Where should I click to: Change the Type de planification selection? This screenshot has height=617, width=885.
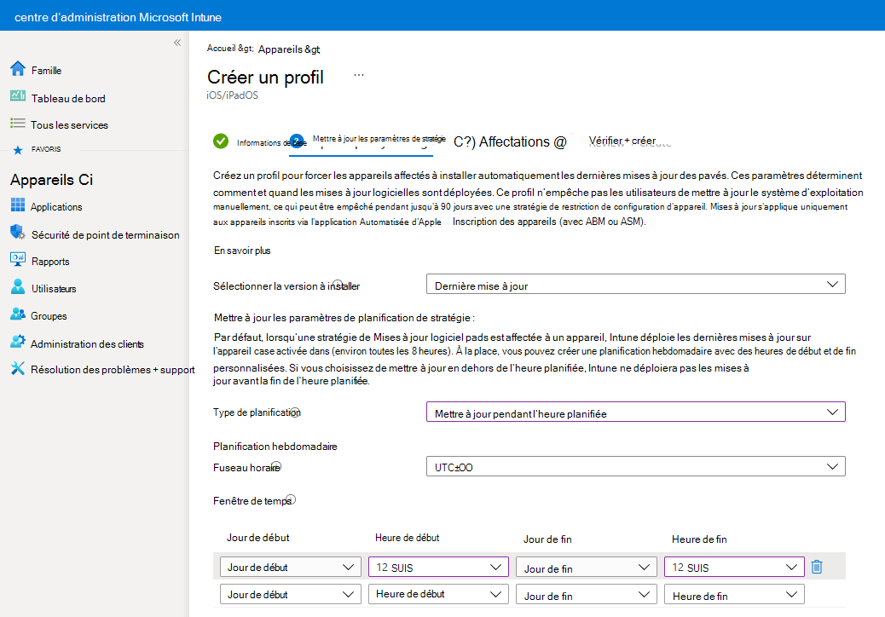pos(634,412)
